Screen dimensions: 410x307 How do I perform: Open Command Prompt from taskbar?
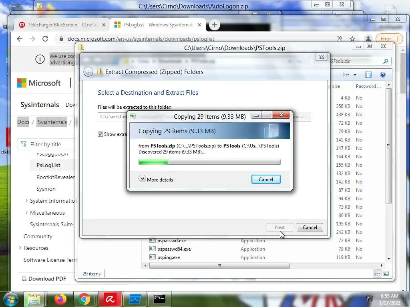pos(159,299)
